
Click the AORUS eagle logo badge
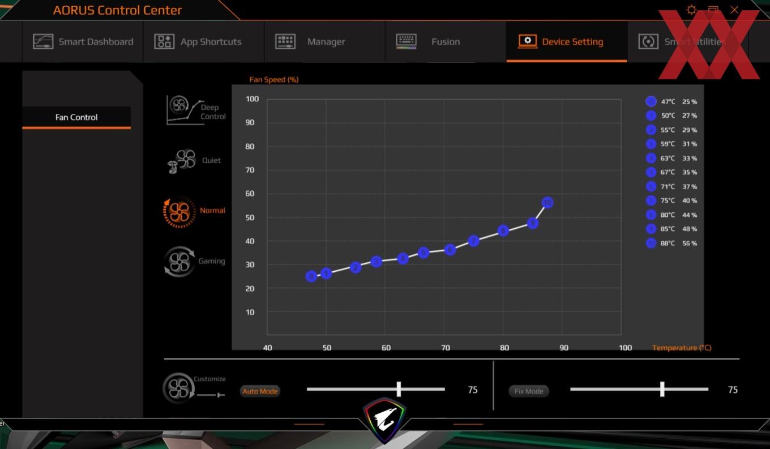[x=385, y=420]
